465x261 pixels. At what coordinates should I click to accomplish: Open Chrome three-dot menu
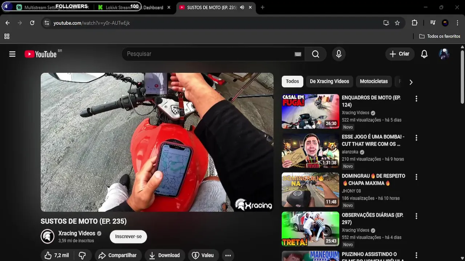point(457,23)
